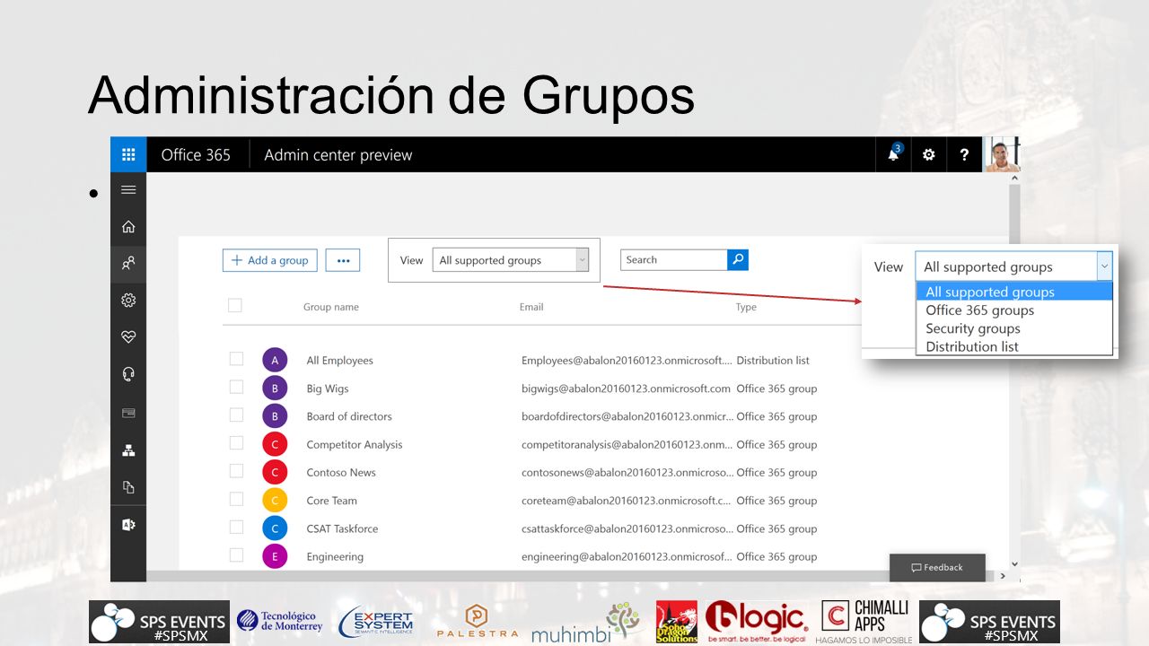Choose All supported groups in the open list
Viewport: 1149px width, 646px height.
pos(1014,292)
